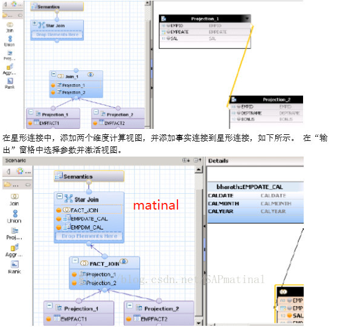
Task: Select the Rank tool in the upper palette
Action: tap(10, 83)
